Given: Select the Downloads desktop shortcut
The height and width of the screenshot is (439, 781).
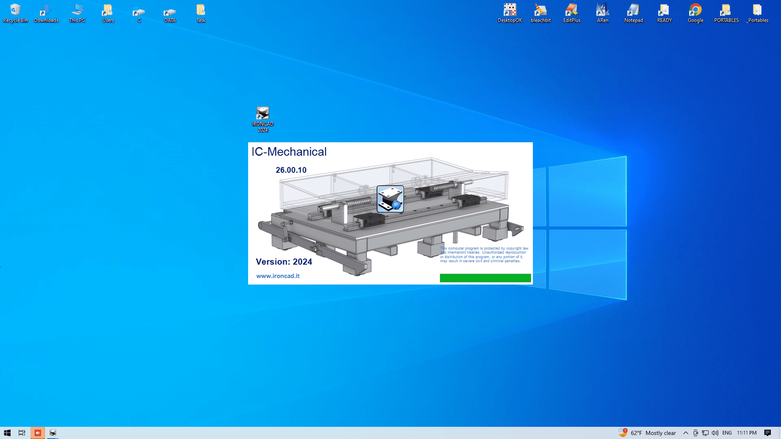Looking at the screenshot, I should click(46, 13).
